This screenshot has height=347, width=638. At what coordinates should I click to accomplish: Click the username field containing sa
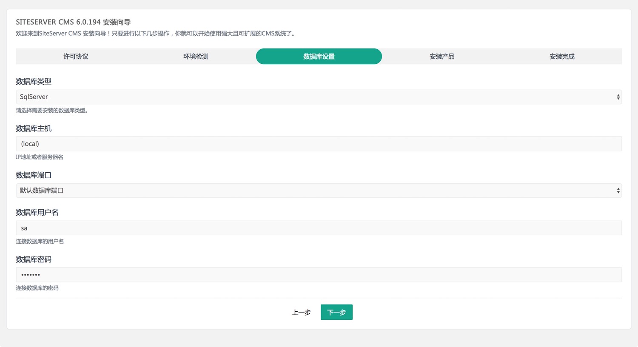[319, 228]
